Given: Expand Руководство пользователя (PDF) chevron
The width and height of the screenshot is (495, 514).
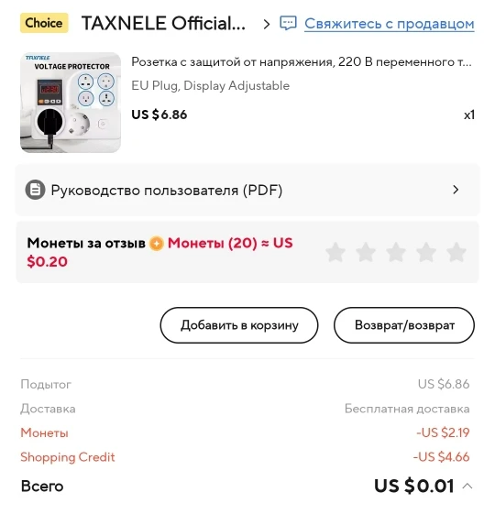Looking at the screenshot, I should point(456,190).
